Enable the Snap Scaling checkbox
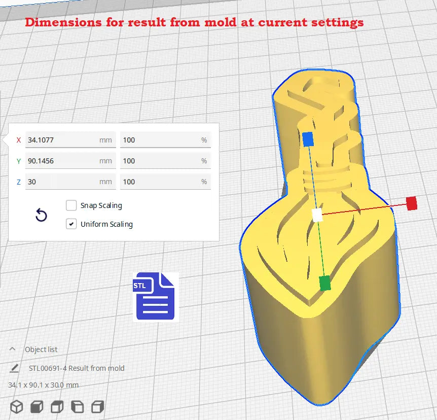This screenshot has width=437, height=420. click(71, 205)
